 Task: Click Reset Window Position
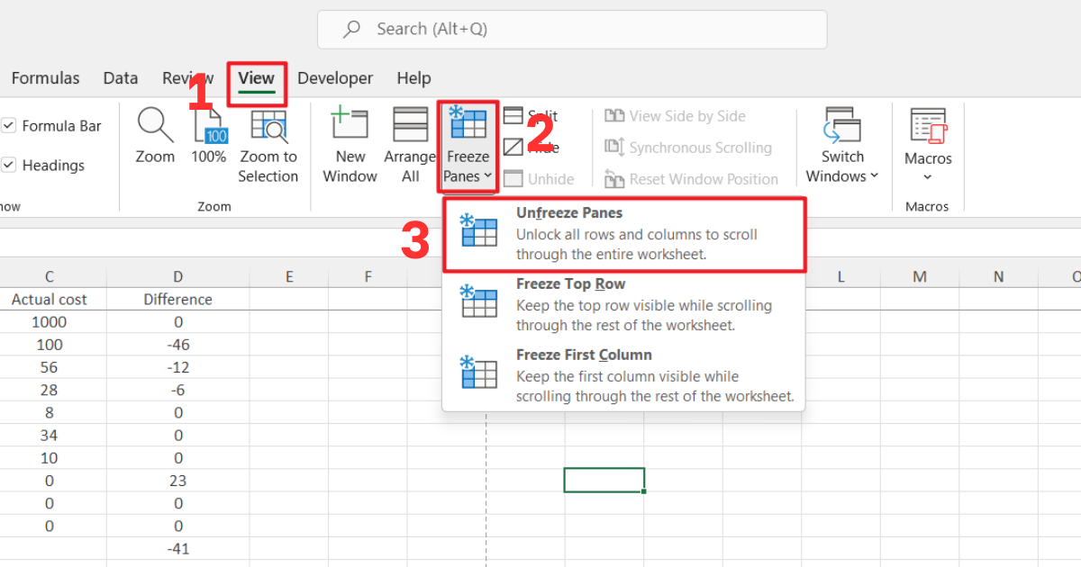tap(691, 179)
